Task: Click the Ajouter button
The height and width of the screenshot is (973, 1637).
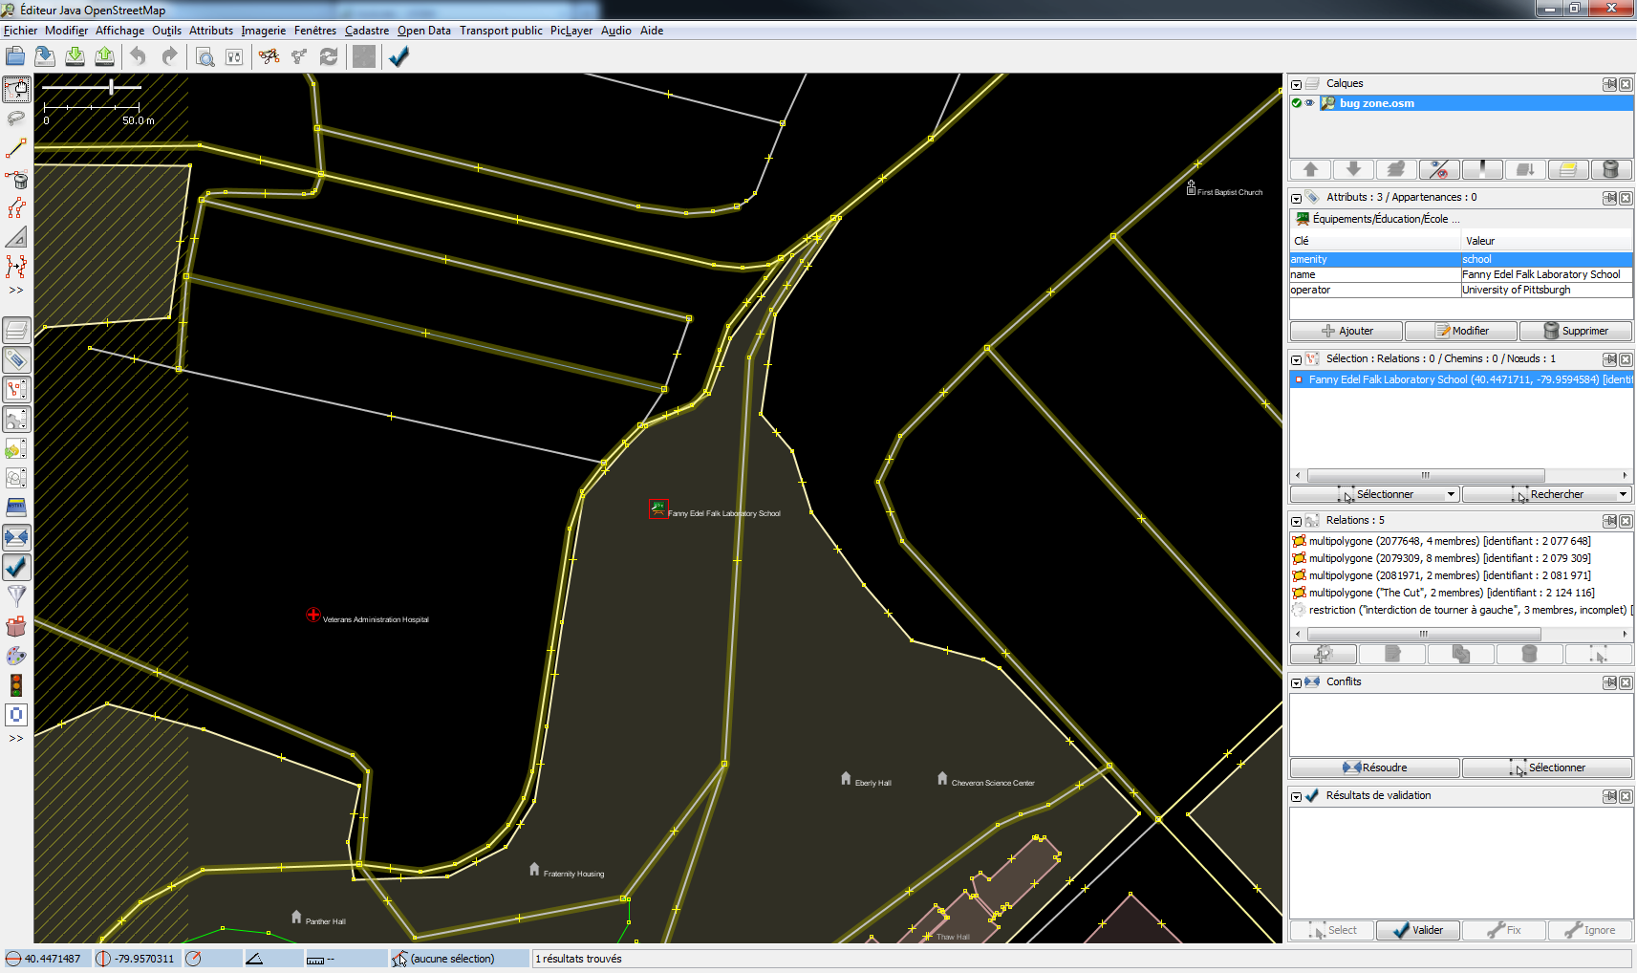Action: tap(1346, 331)
